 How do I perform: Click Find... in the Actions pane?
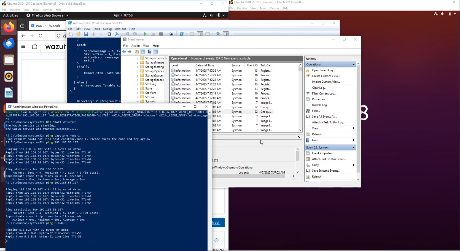pyautogui.click(x=316, y=111)
